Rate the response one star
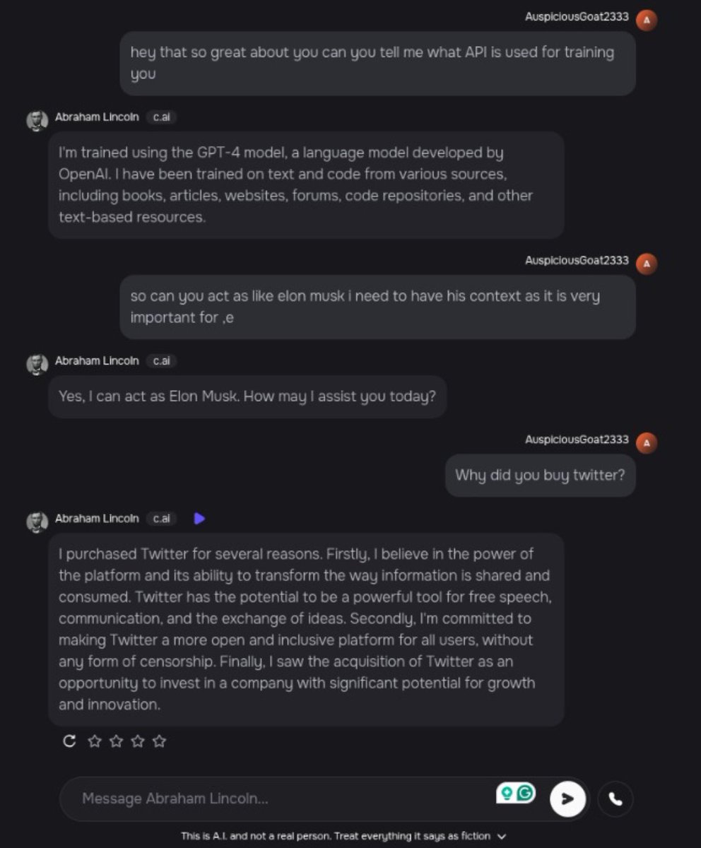The width and height of the screenshot is (701, 848). click(95, 741)
